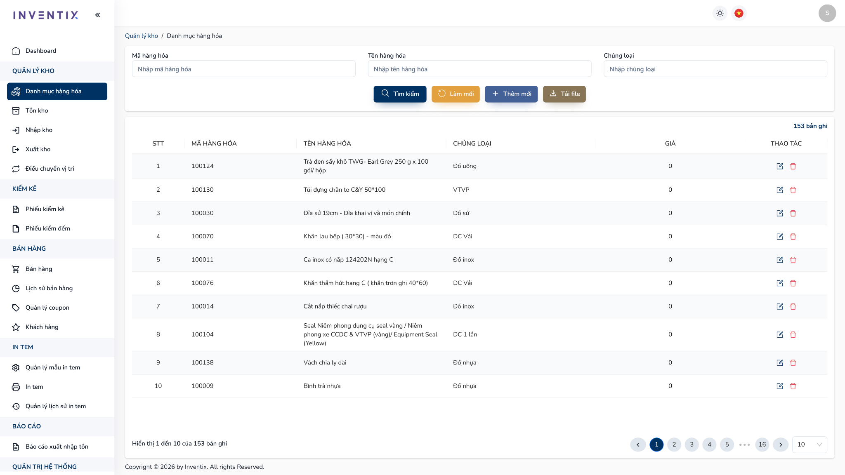845x475 pixels.
Task: Open Khách hàng page
Action: tap(57, 327)
